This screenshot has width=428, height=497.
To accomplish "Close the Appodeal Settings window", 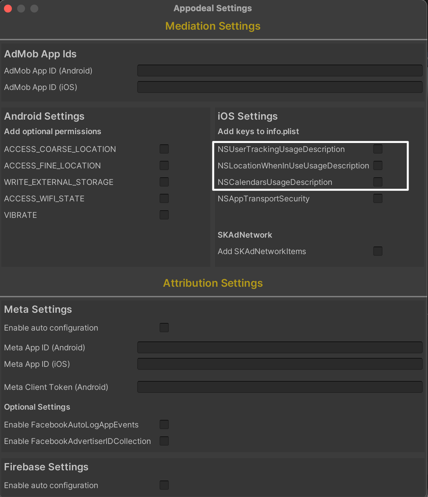I will [x=8, y=9].
